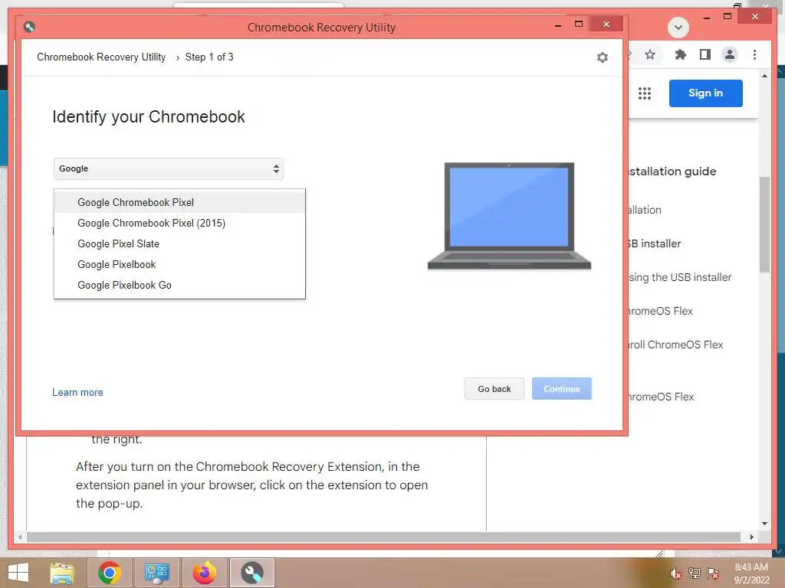Screen dimensions: 785x588
Task: Click the 'Installation guide' sidebar heading
Action: point(672,171)
